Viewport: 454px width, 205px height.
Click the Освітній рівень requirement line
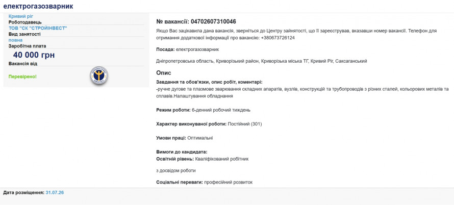point(203,159)
